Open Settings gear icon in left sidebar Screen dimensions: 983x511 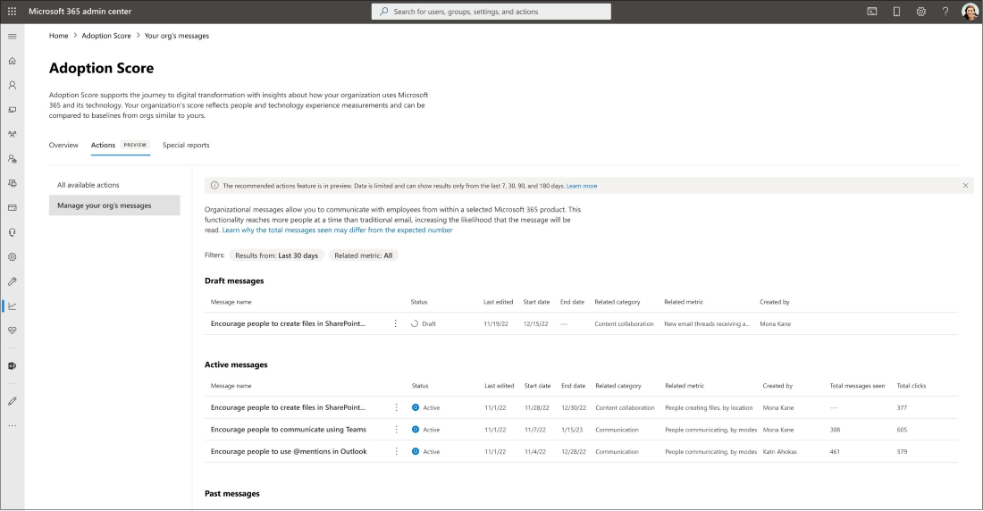(x=12, y=257)
